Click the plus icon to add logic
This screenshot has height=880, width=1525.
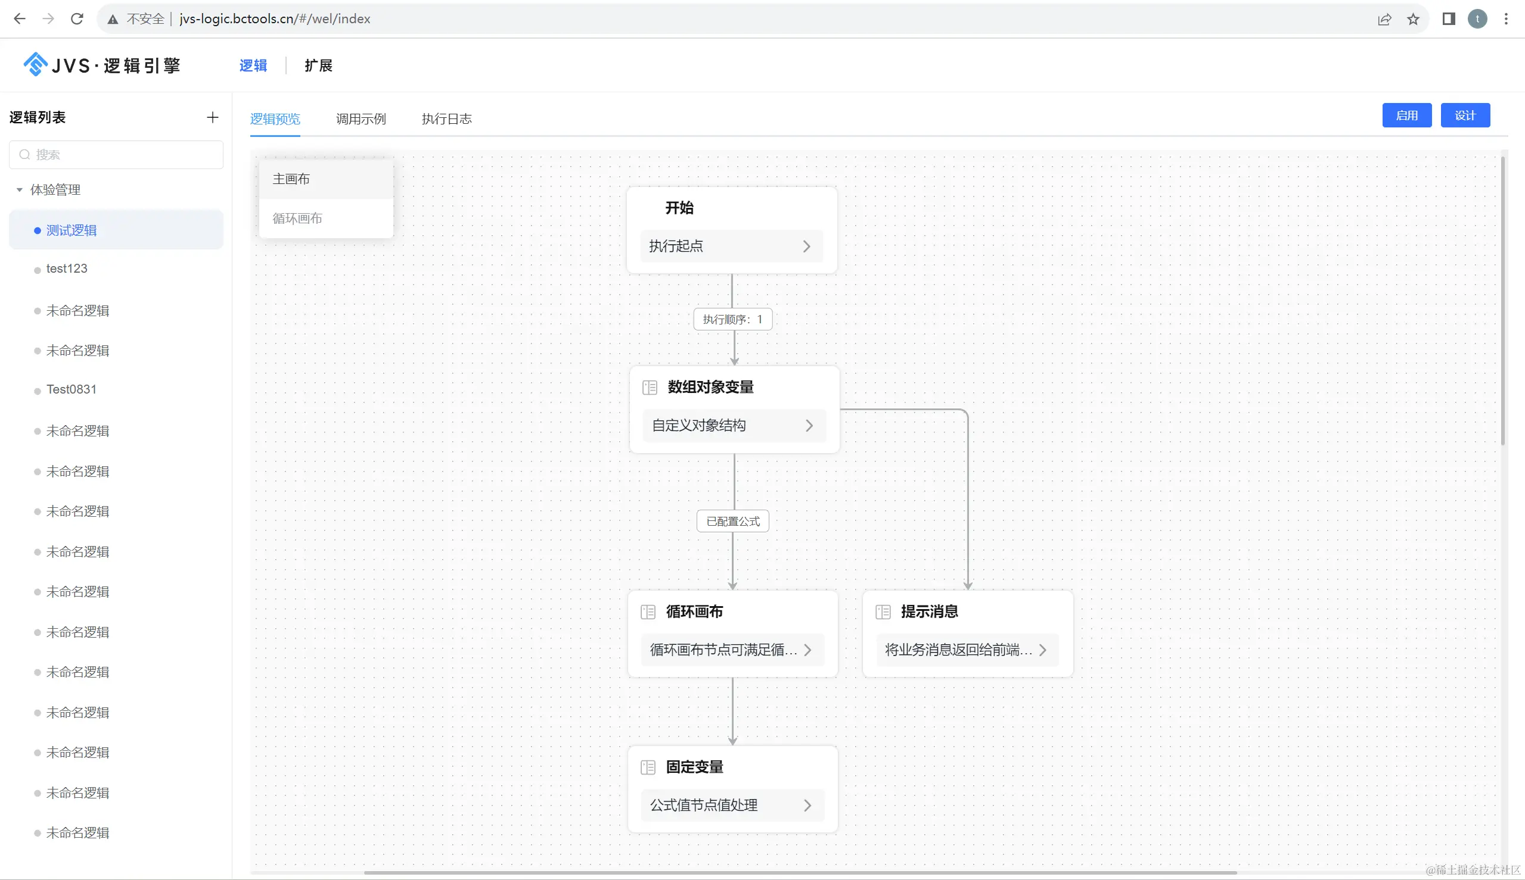pos(212,117)
